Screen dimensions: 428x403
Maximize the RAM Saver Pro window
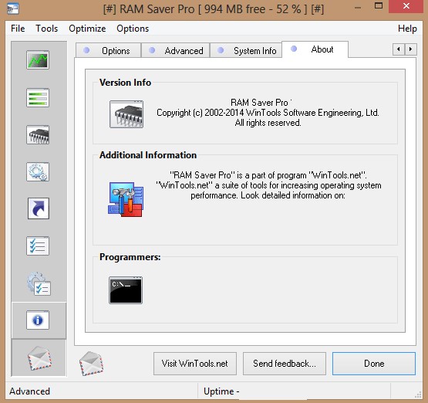379,5
